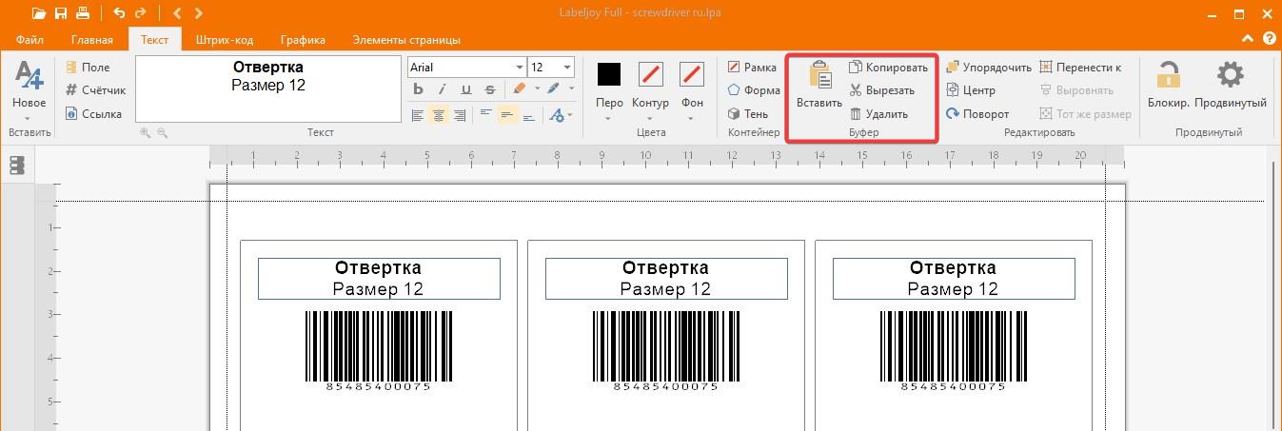The width and height of the screenshot is (1282, 431).
Task: Set the Контур outline color swatch
Action: click(651, 74)
